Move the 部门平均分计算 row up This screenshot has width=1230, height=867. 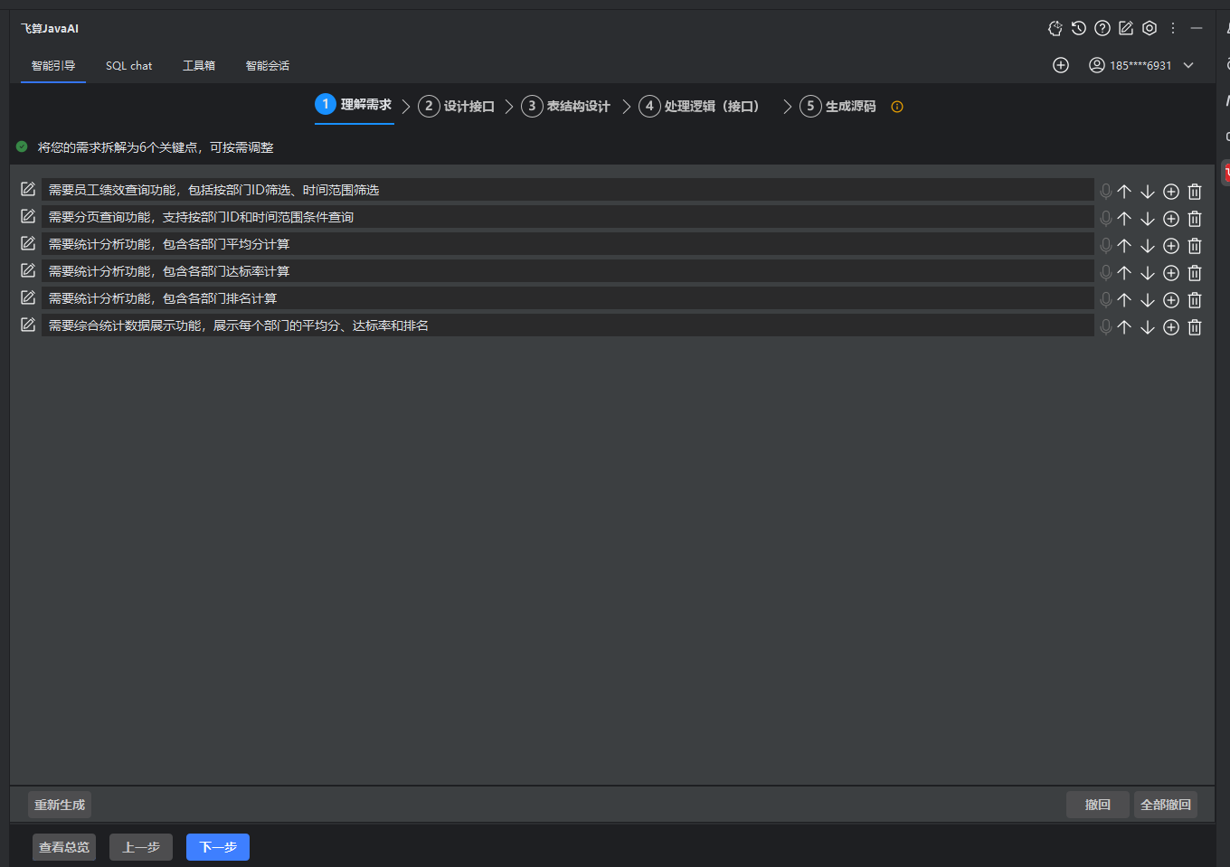pos(1124,246)
